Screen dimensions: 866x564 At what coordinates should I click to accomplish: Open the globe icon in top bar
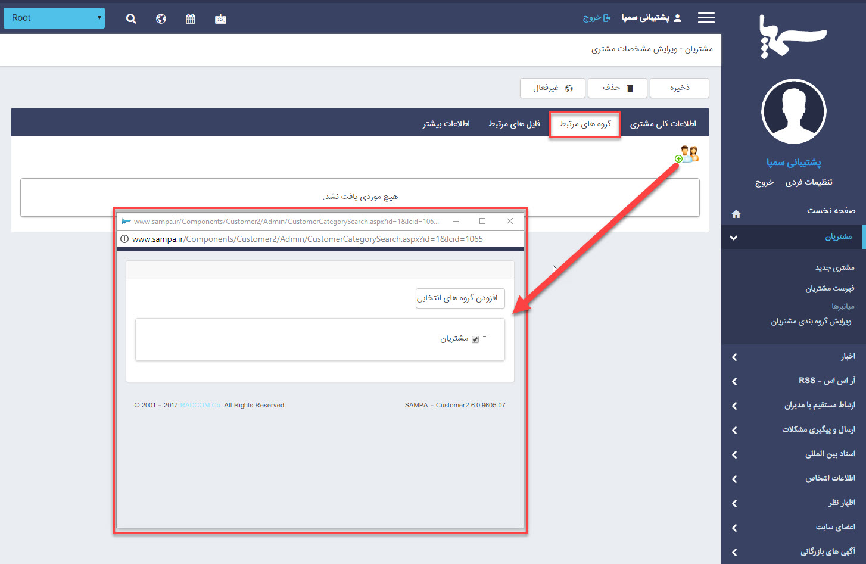pyautogui.click(x=161, y=19)
